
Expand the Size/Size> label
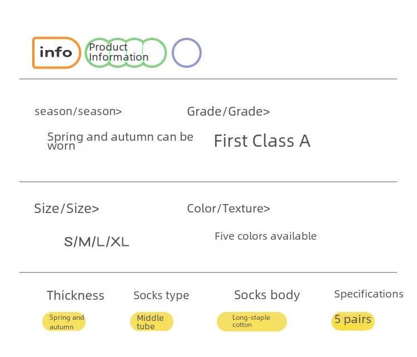tap(67, 209)
